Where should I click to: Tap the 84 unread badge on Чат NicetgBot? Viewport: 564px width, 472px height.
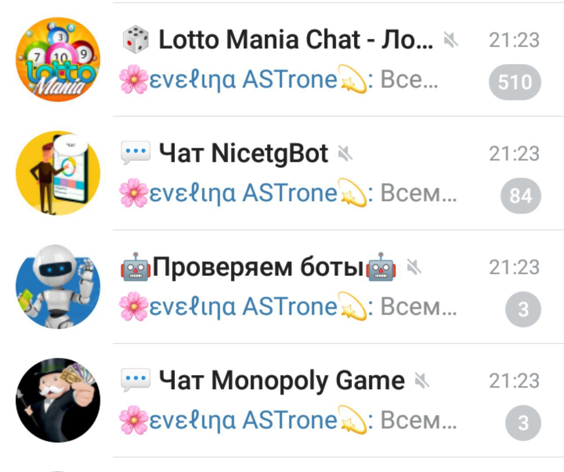pos(521,196)
